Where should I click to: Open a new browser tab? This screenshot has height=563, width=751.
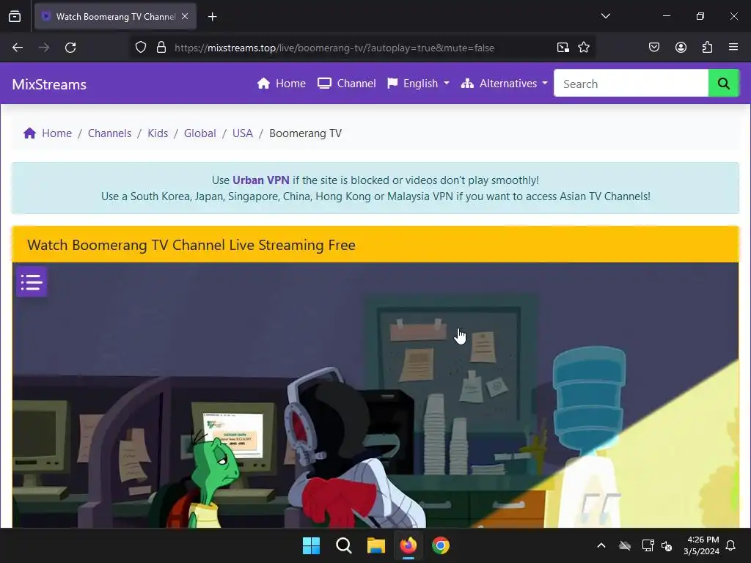212,17
